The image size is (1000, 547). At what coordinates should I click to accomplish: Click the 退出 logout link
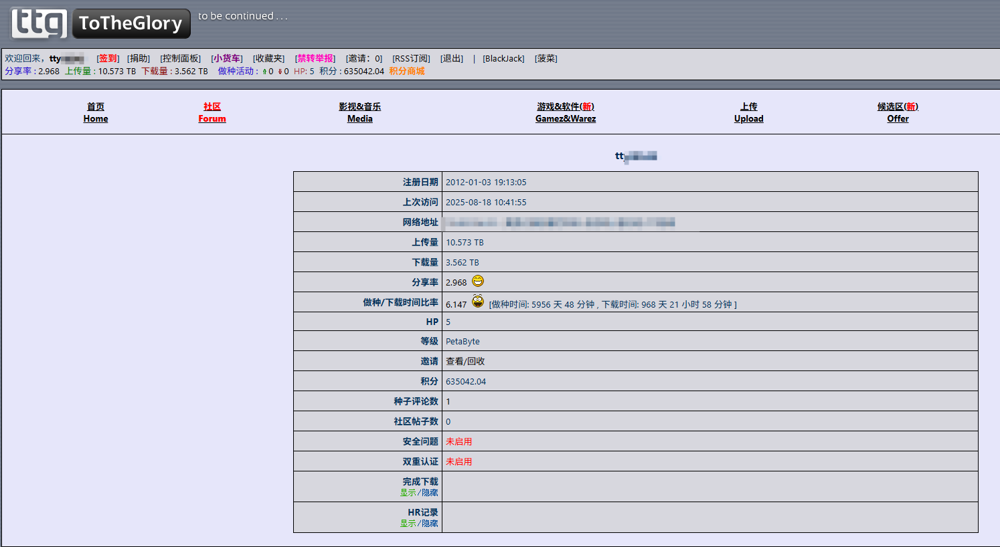tap(452, 59)
